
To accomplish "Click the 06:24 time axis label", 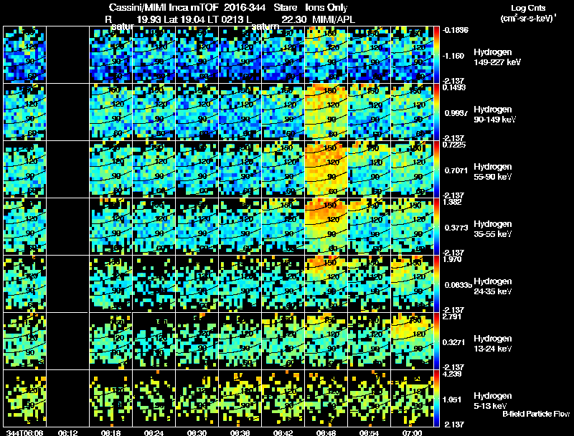I will 154,432.
